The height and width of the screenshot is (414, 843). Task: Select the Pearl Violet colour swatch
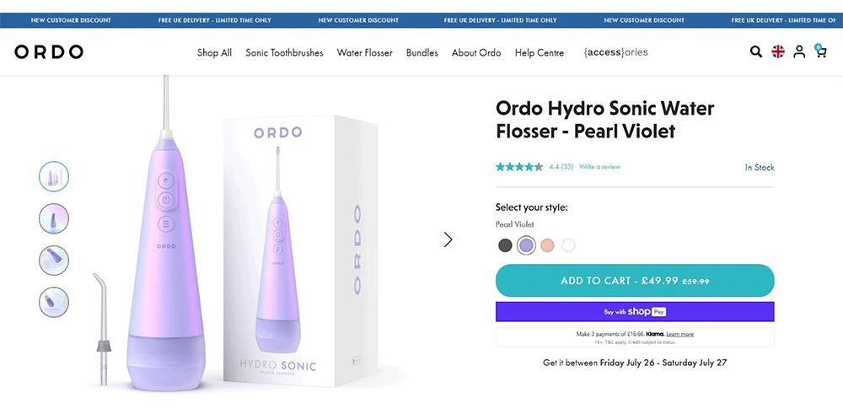pyautogui.click(x=526, y=245)
